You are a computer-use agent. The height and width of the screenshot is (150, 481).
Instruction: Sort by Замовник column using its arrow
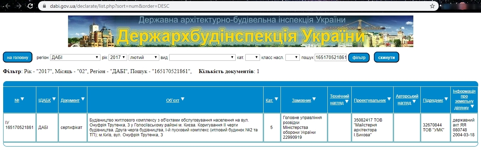[x=314, y=99]
